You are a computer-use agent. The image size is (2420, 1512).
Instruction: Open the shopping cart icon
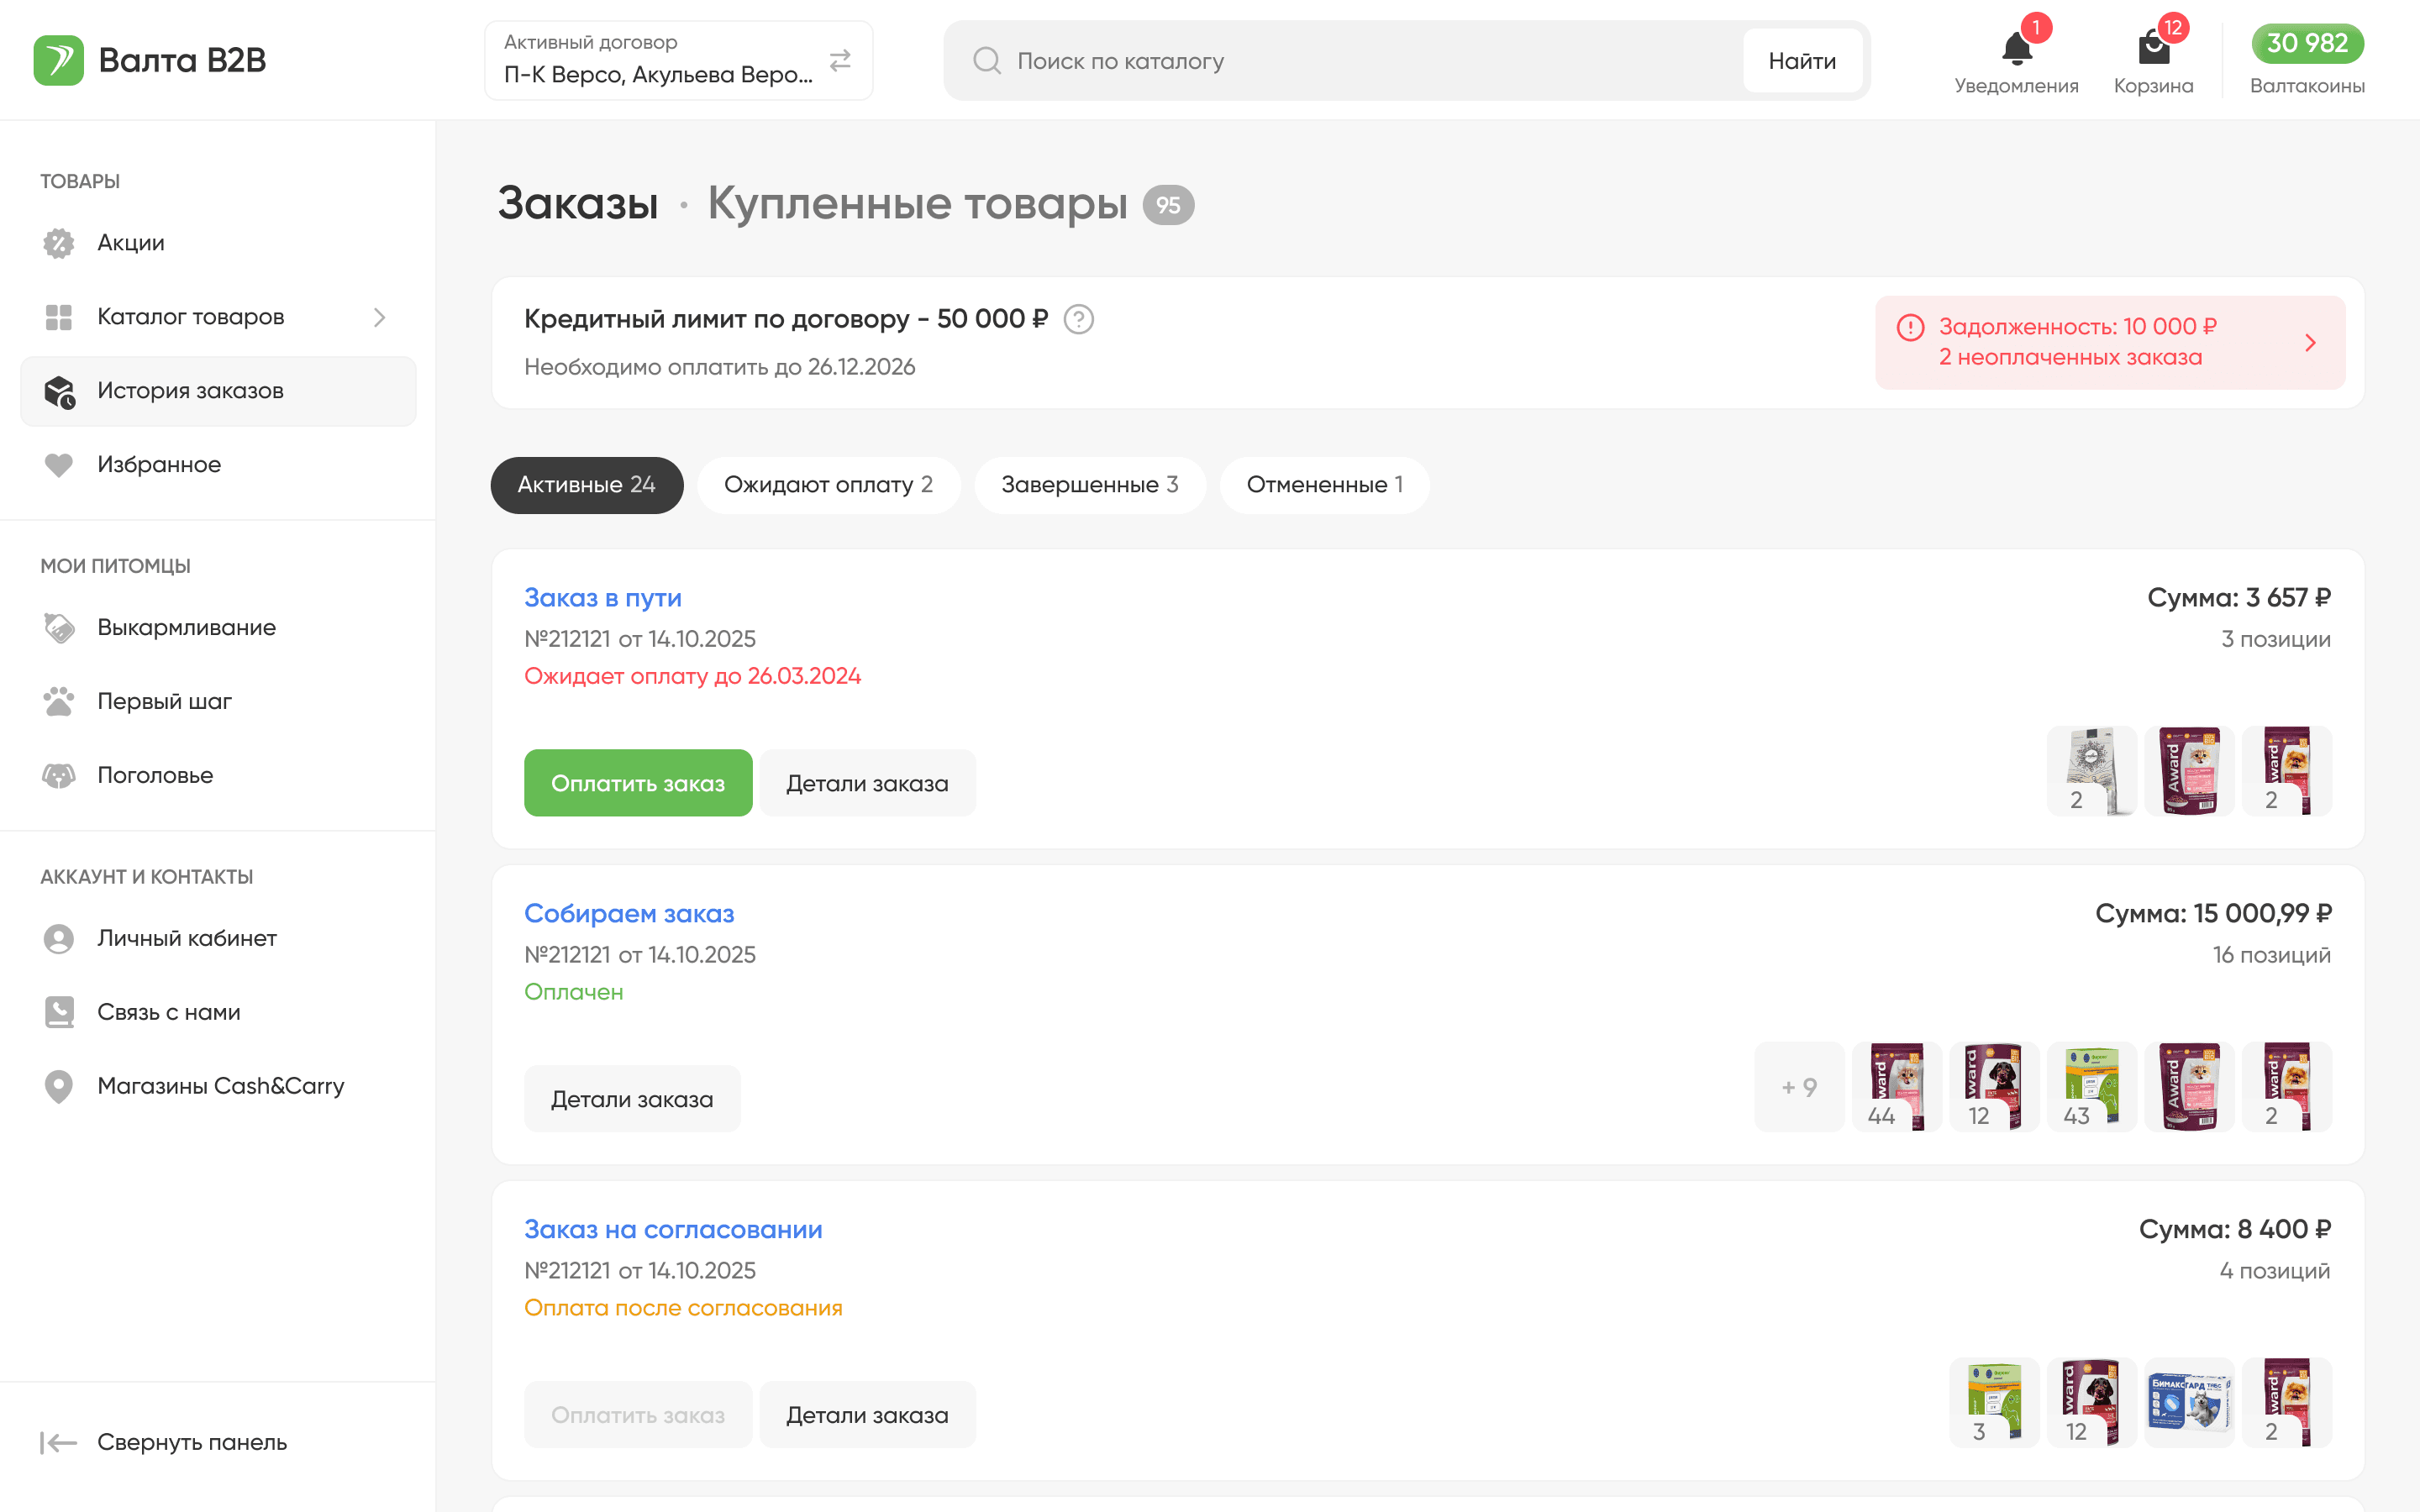2152,48
